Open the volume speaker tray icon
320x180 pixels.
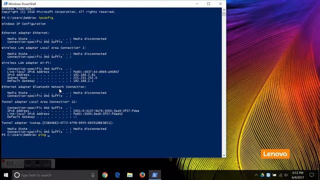click(x=286, y=175)
